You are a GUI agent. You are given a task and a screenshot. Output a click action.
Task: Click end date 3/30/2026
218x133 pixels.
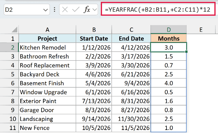click(131, 65)
